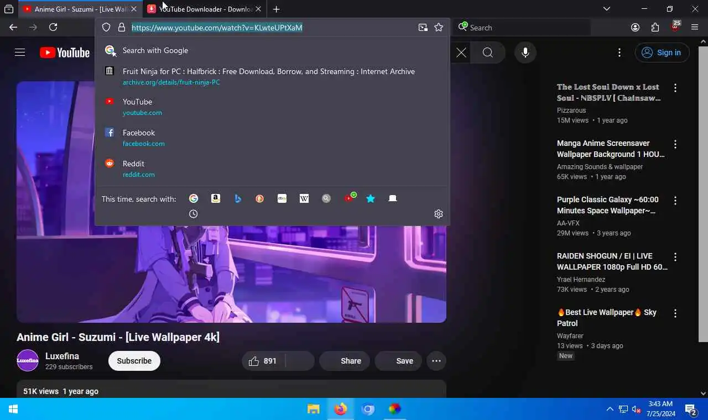Search this time with Wikipedia icon

click(304, 198)
